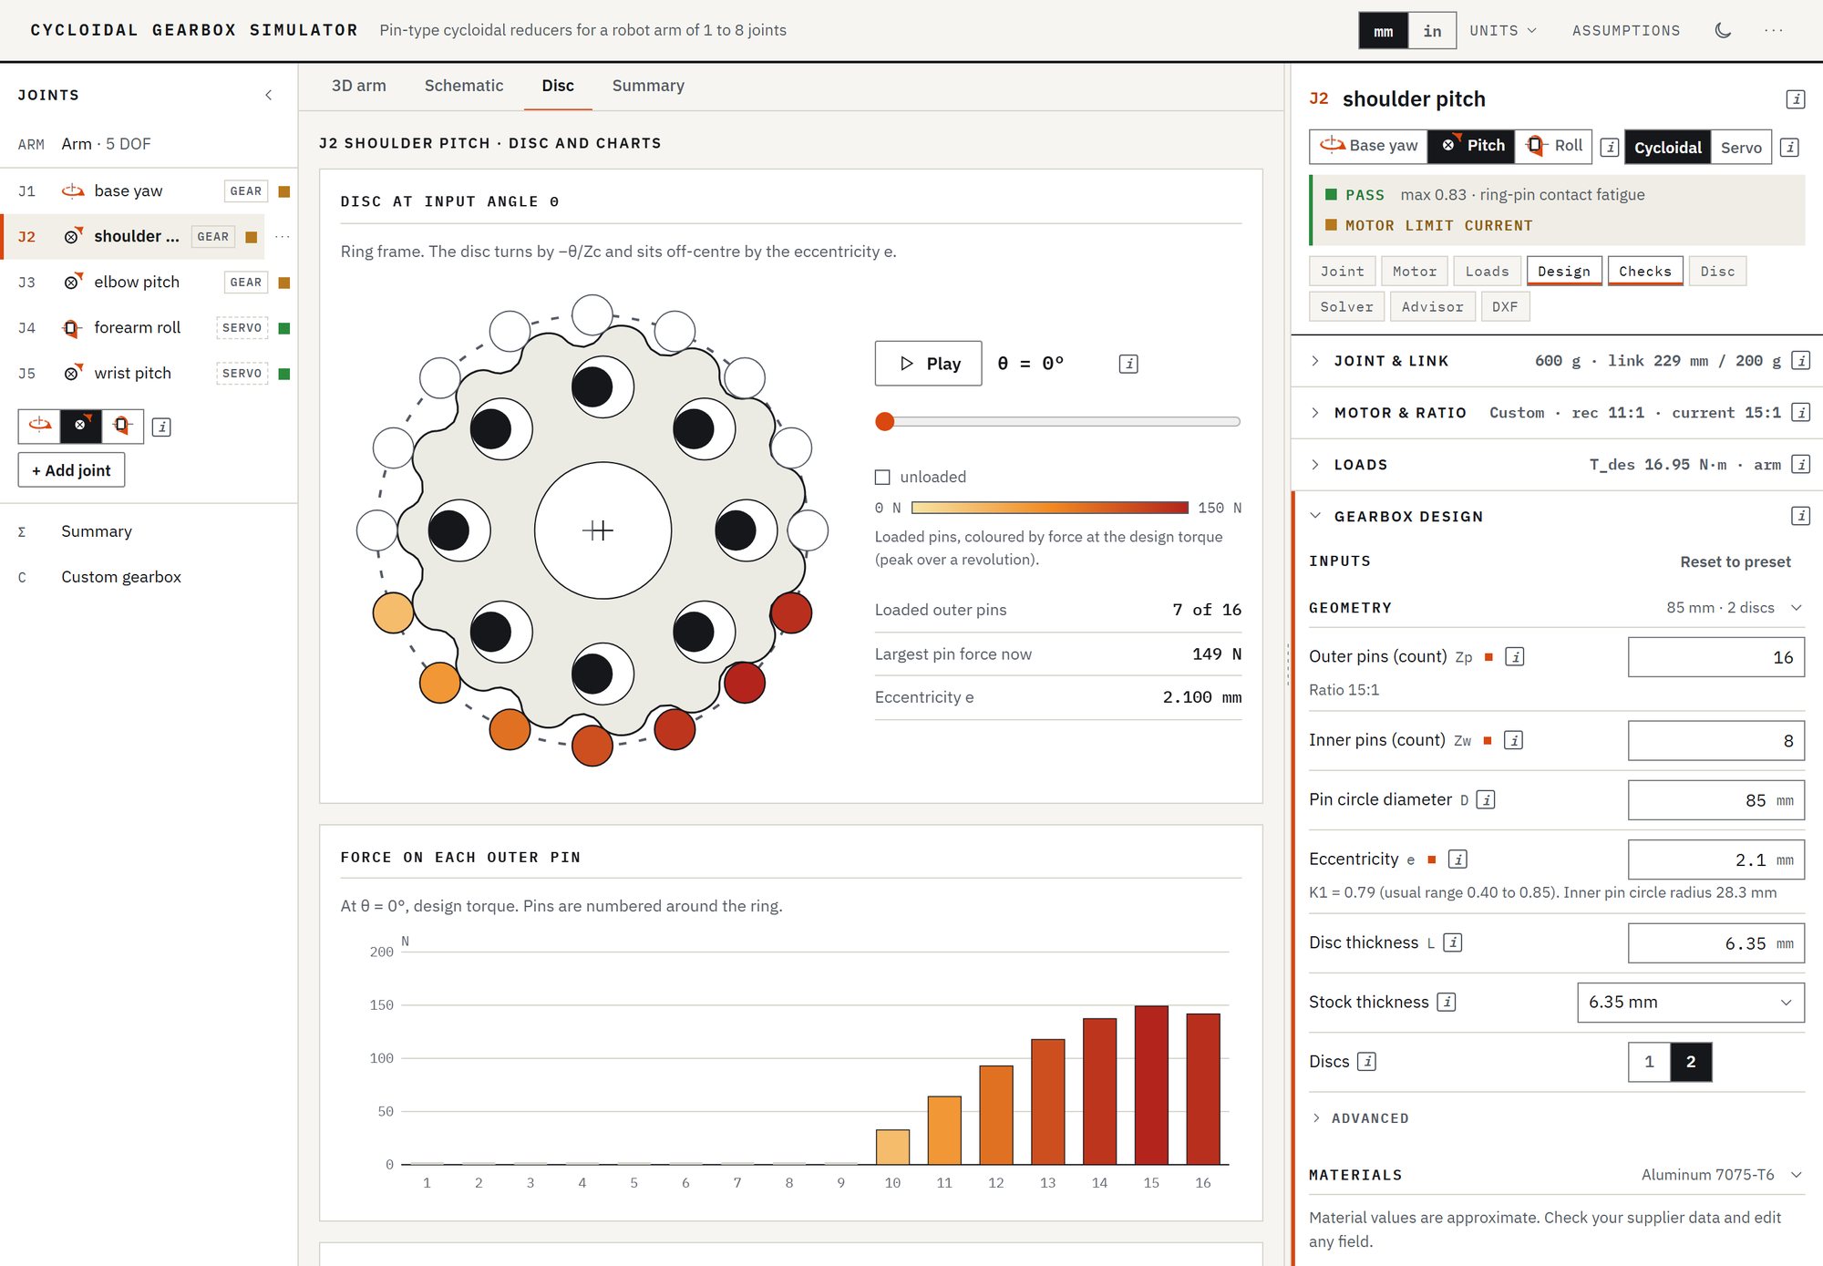This screenshot has height=1266, width=1823.
Task: Open ASSUMPTIONS in the top bar
Action: click(1626, 31)
